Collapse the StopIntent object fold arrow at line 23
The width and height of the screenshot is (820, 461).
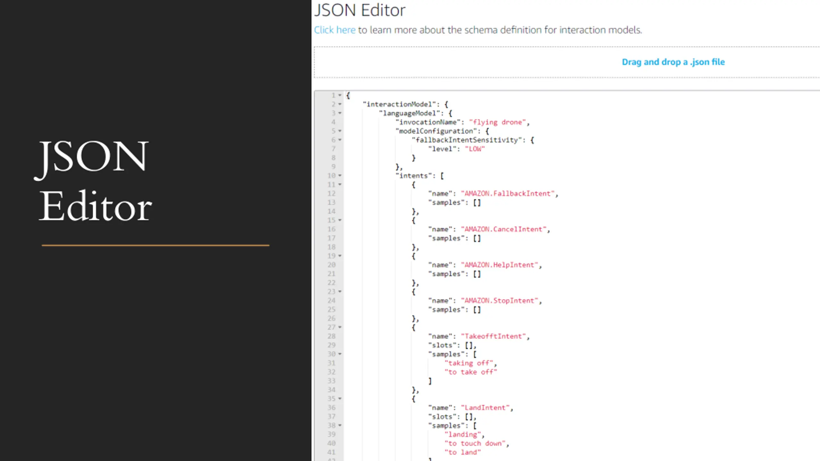pos(340,292)
